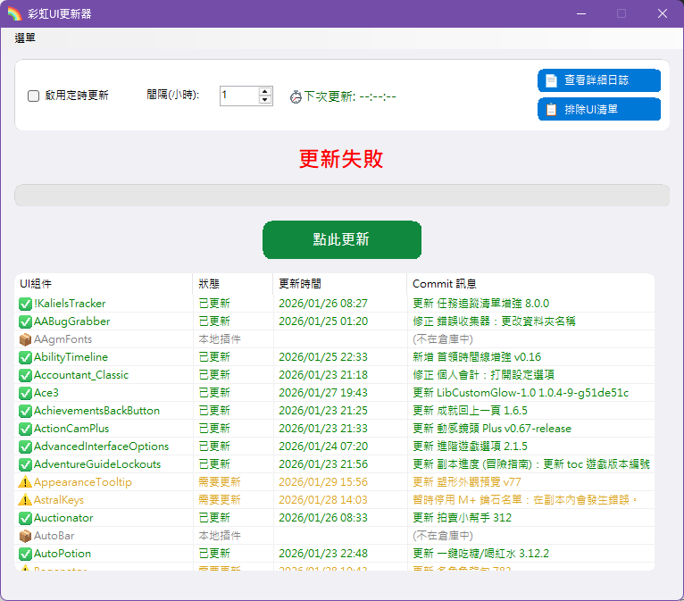Click the rainbow app icon in title bar

[14, 13]
